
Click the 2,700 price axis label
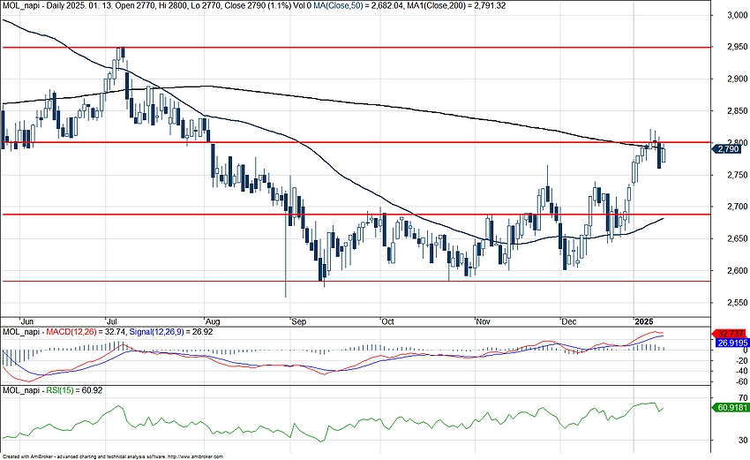click(736, 207)
